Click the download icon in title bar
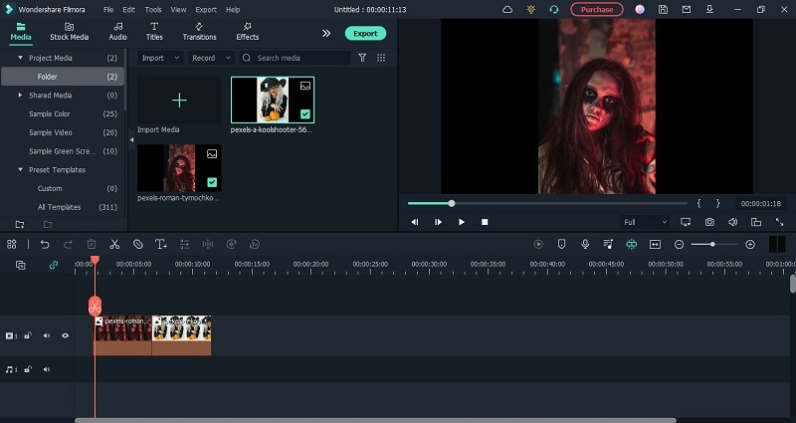 pyautogui.click(x=709, y=10)
